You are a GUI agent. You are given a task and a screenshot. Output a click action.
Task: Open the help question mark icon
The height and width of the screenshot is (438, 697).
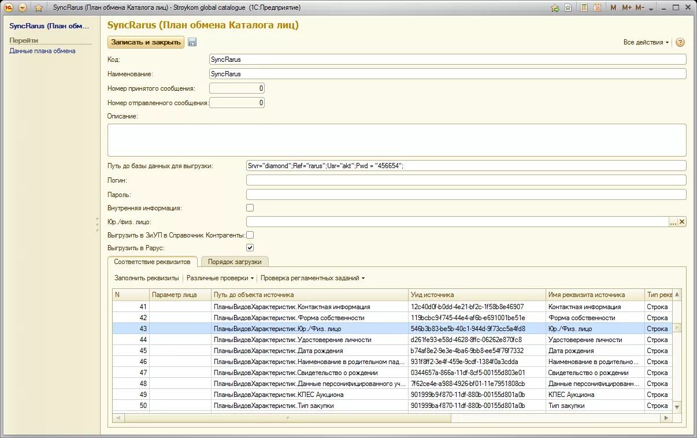click(680, 42)
